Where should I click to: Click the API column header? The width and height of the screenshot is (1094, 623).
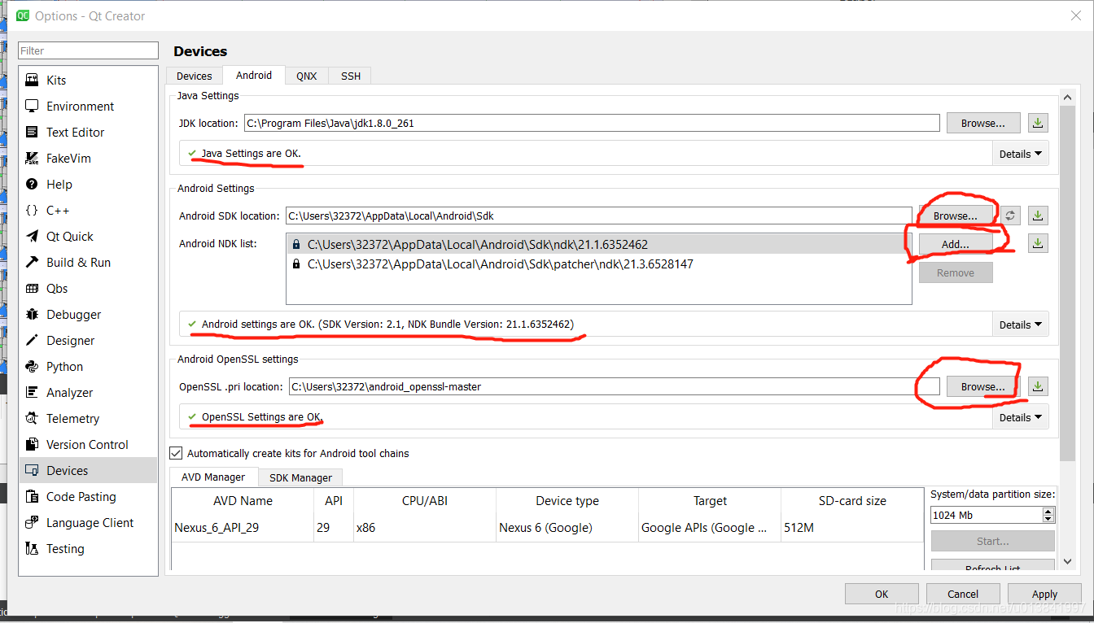[334, 501]
